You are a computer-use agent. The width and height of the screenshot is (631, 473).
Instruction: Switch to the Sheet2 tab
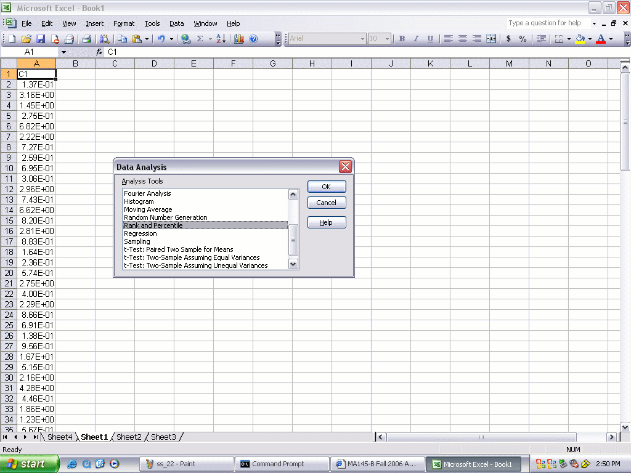tap(129, 437)
